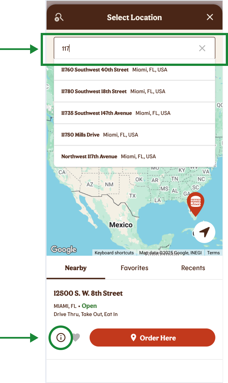Open the map Terms link
The image size is (228, 383).
pos(214,253)
